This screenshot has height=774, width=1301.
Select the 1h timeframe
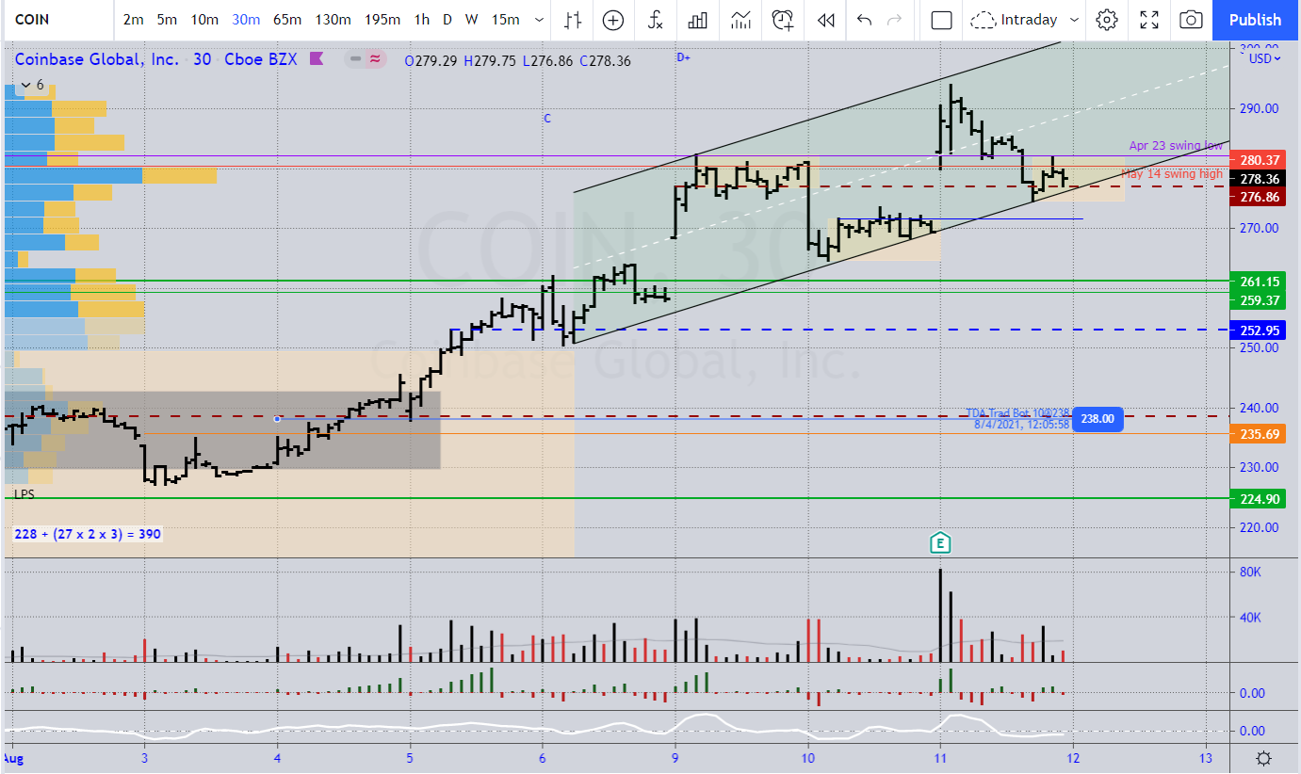[421, 20]
